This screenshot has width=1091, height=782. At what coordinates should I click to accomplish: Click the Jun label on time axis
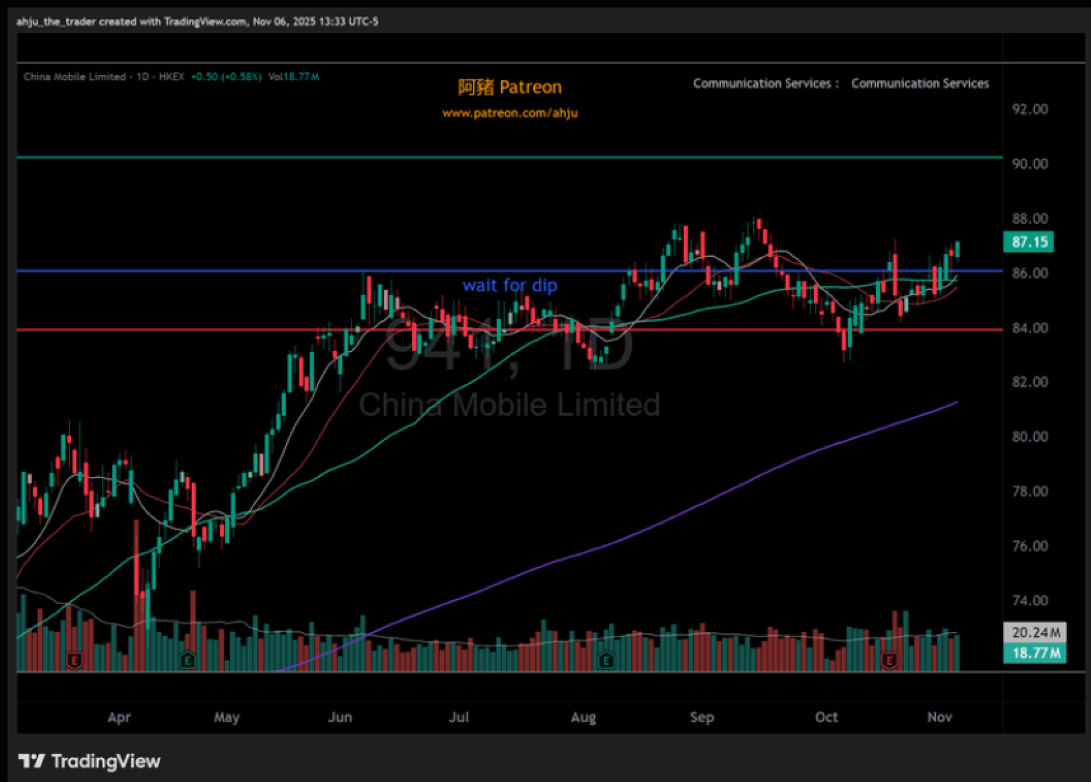(x=340, y=717)
